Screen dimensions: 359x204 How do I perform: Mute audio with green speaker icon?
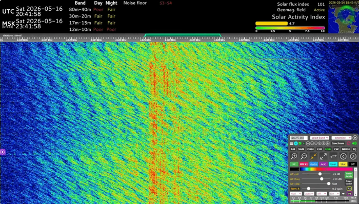click(x=354, y=143)
